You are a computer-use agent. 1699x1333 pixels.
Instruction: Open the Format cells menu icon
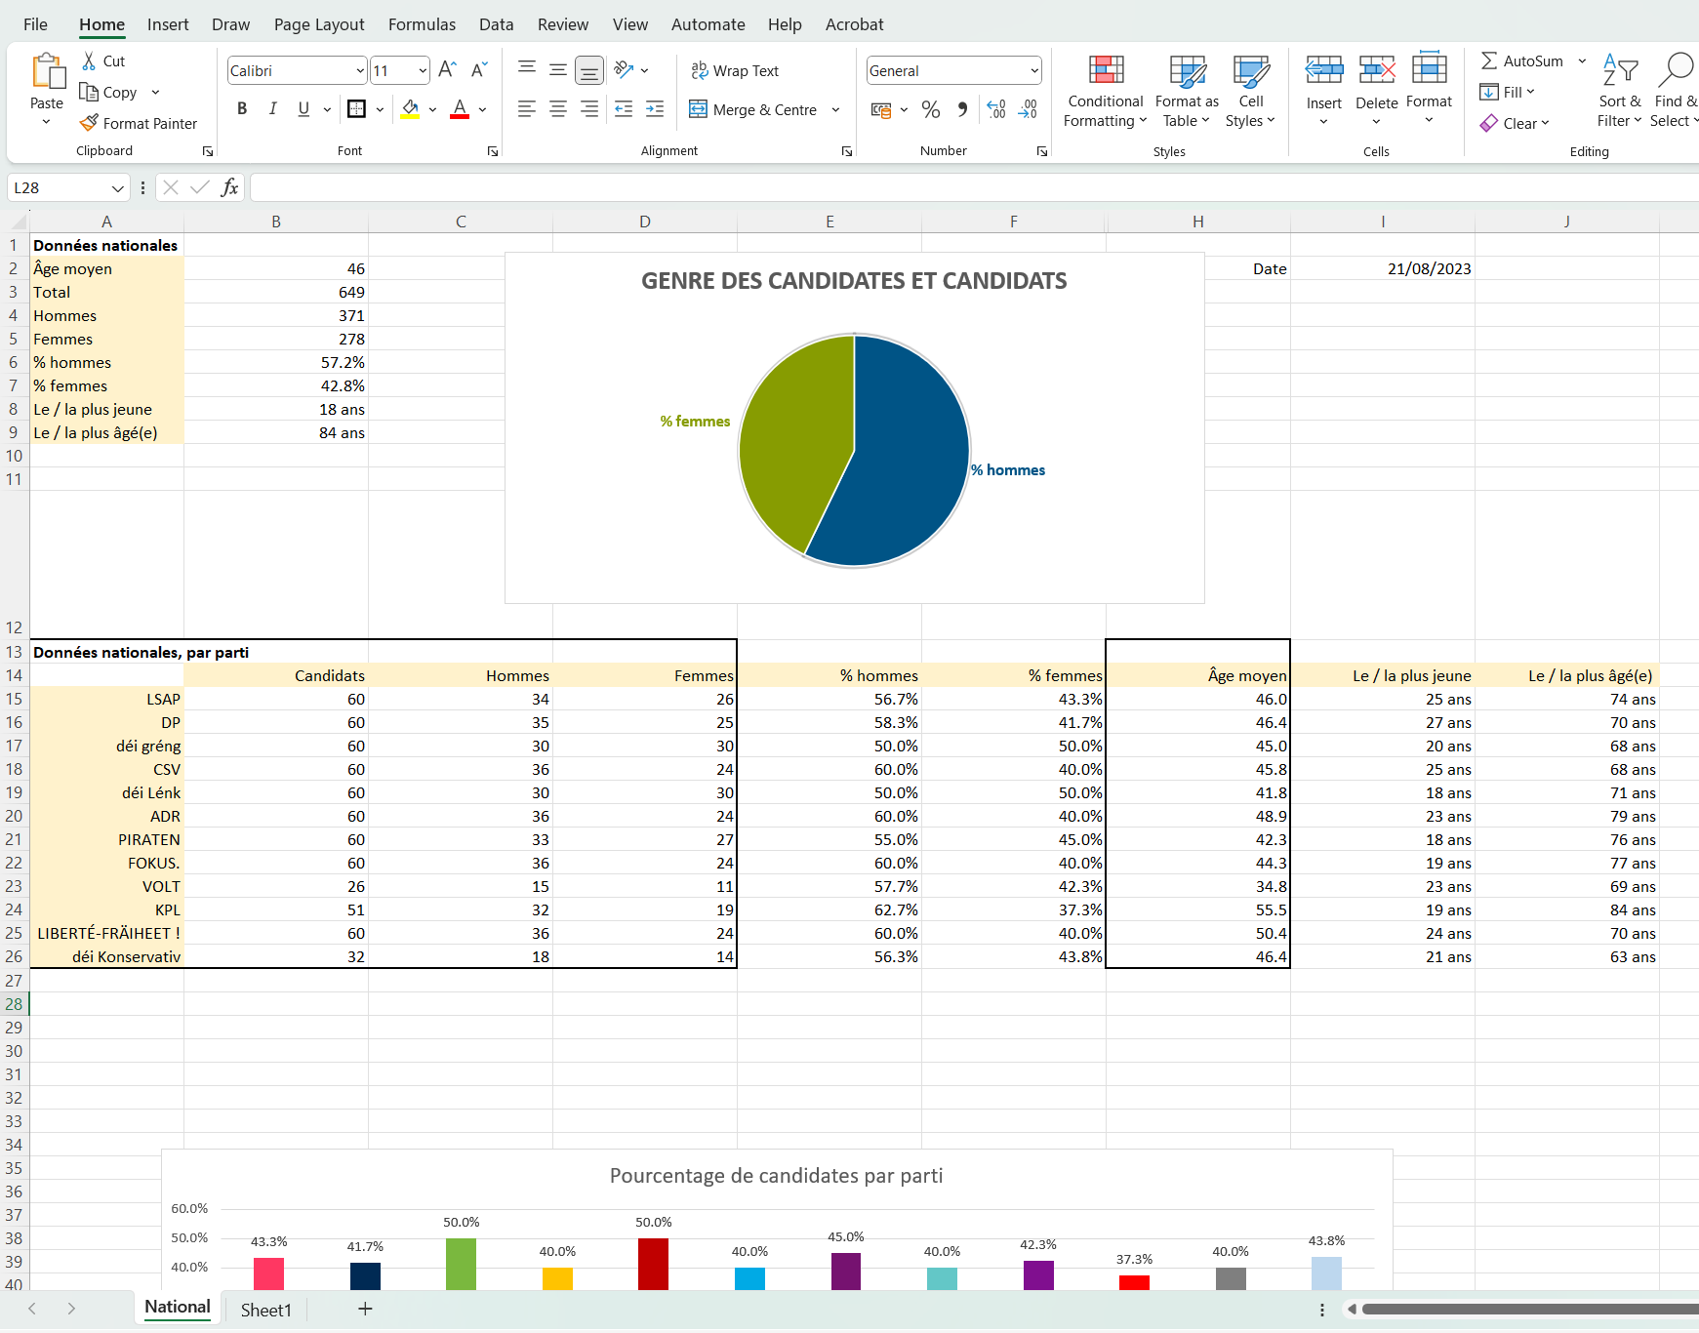click(x=1430, y=68)
